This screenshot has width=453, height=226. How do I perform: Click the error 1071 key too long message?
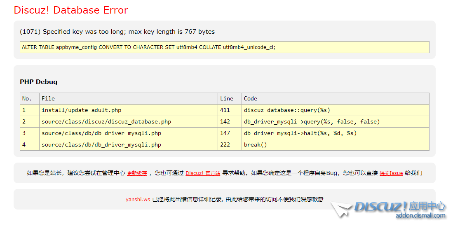click(117, 31)
